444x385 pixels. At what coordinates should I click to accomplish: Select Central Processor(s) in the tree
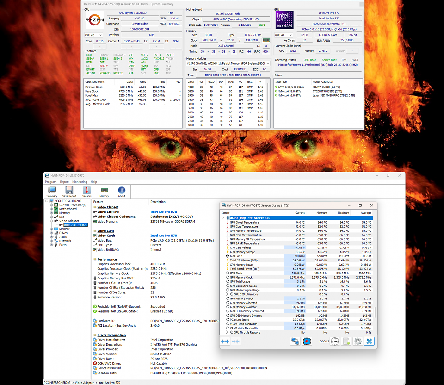[x=73, y=205]
